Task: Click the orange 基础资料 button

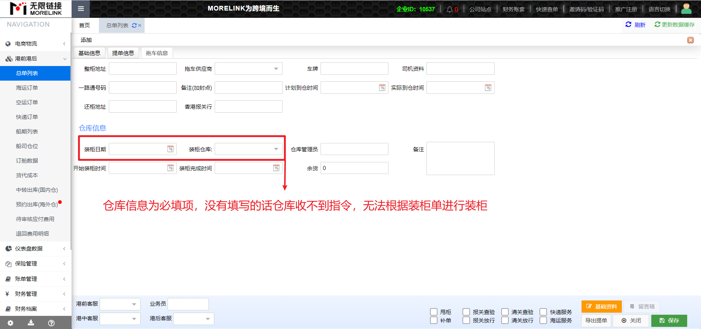Action: point(602,307)
